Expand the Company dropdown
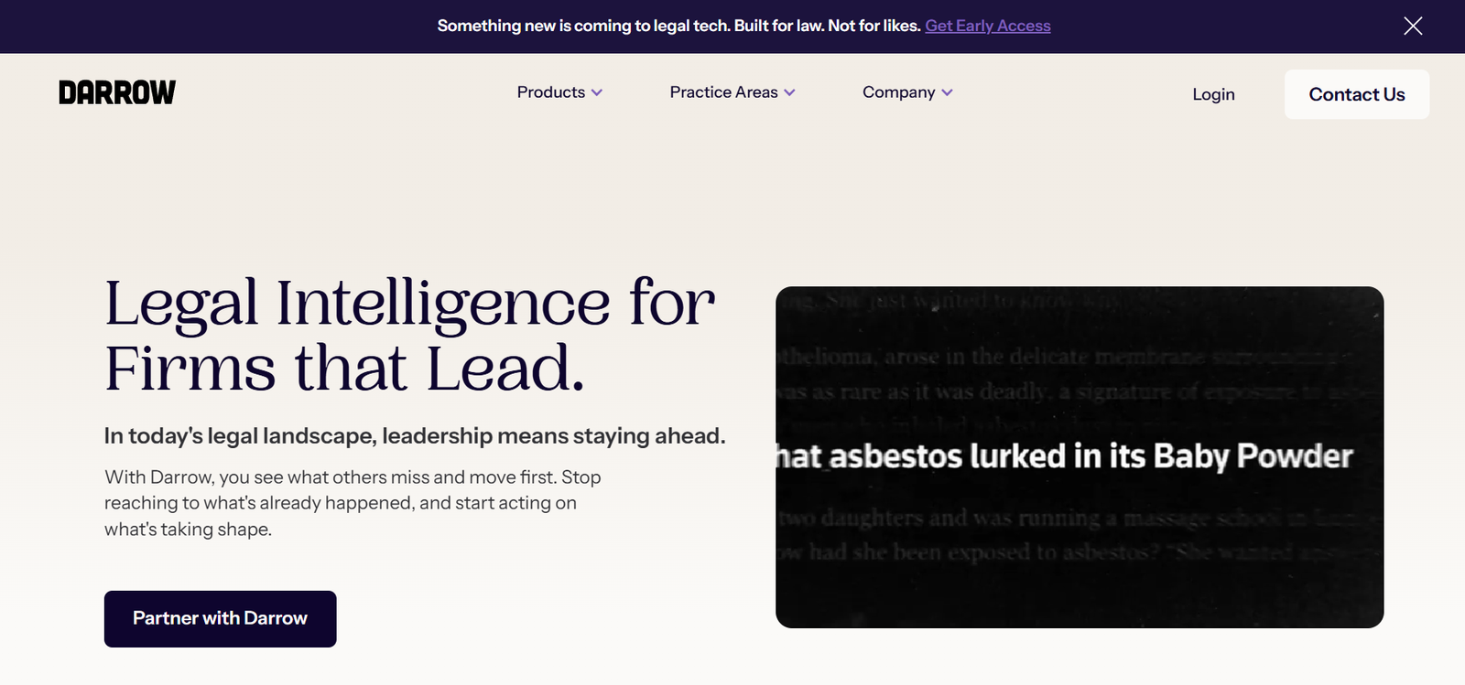The height and width of the screenshot is (685, 1465). click(898, 92)
